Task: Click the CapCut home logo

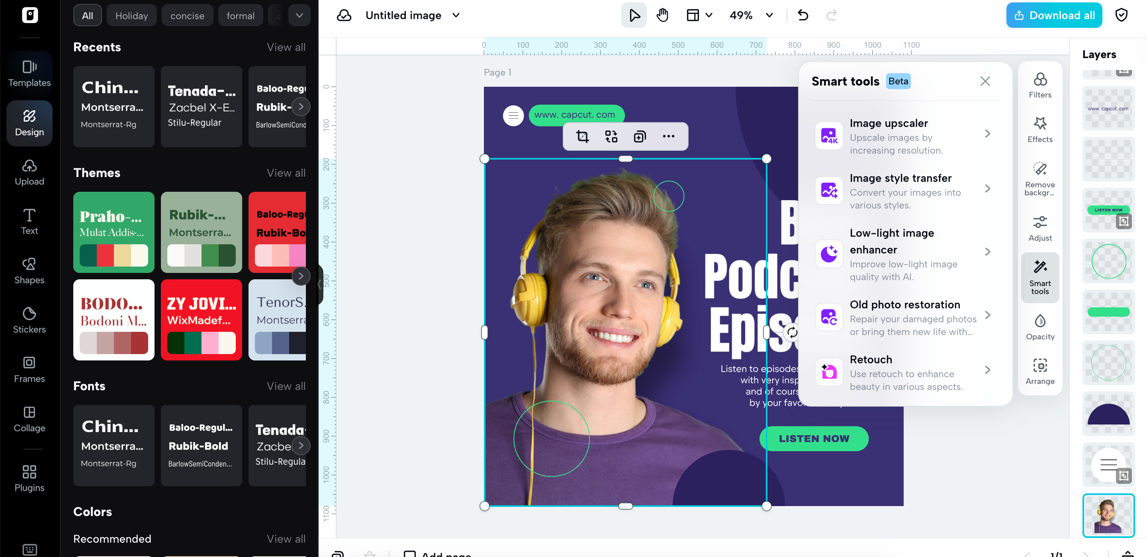Action: (30, 15)
